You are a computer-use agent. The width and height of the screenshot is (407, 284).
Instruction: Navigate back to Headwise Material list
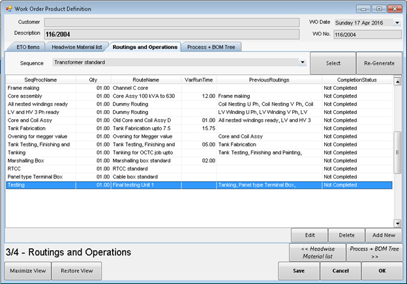[x=317, y=252]
